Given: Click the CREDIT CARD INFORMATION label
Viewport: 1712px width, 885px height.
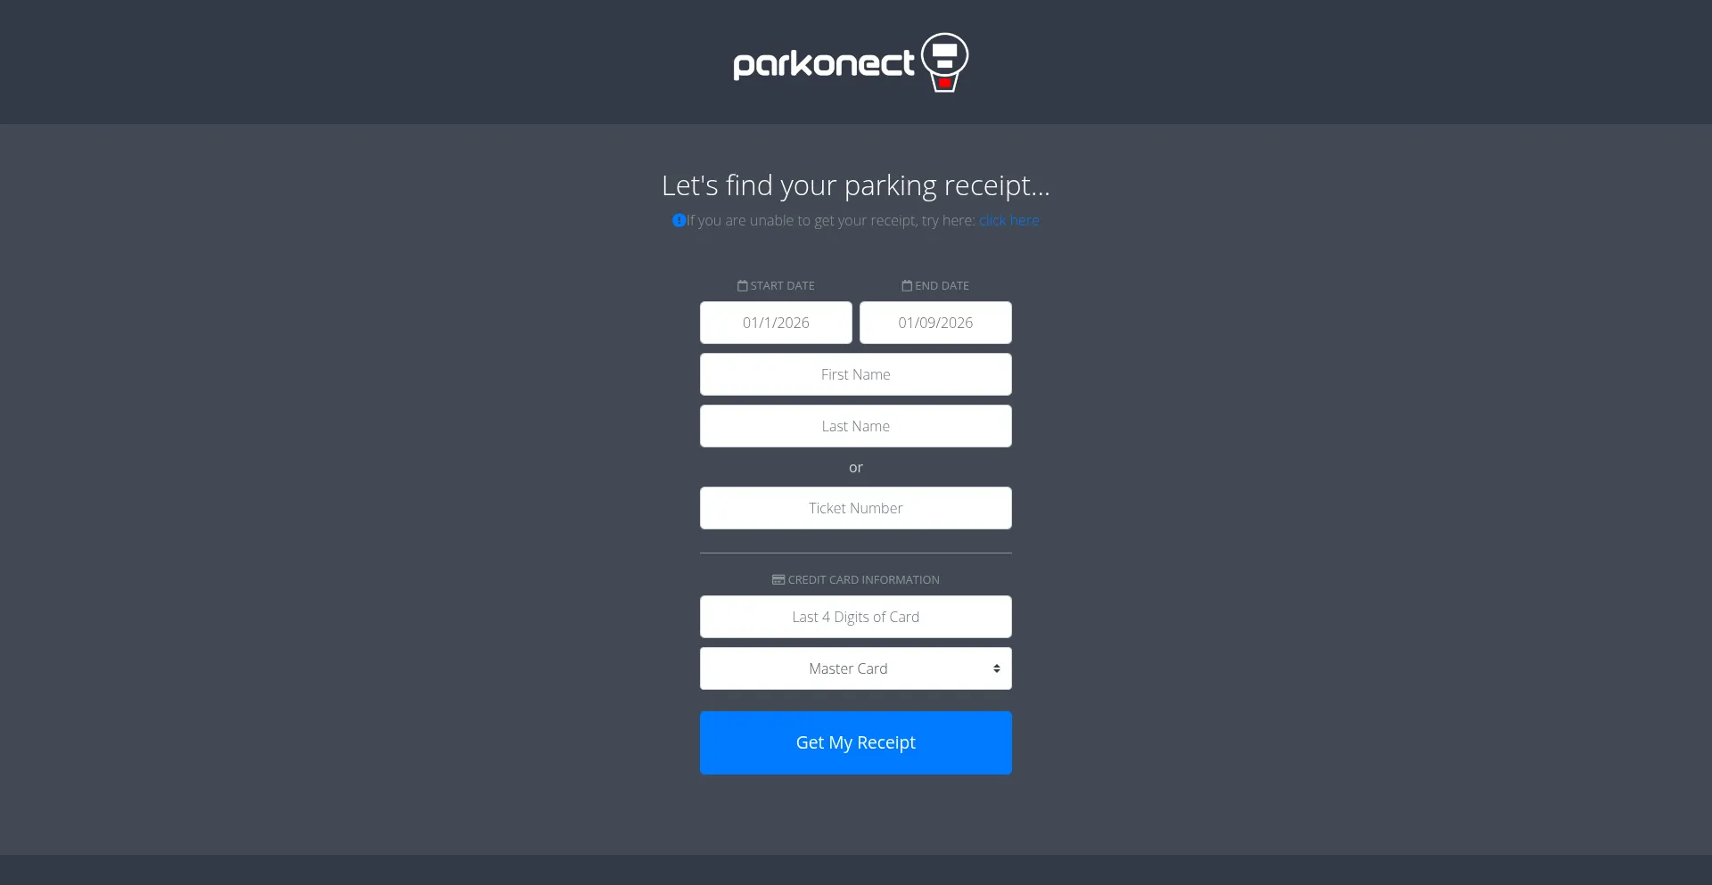Looking at the screenshot, I should tap(863, 580).
